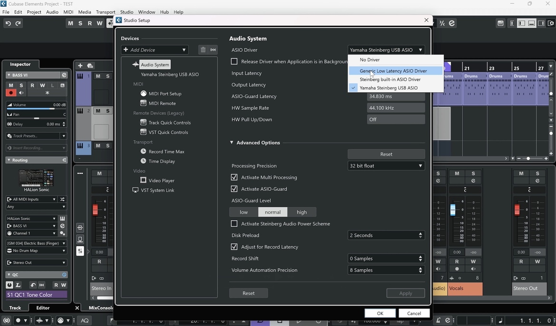The width and height of the screenshot is (556, 326).
Task: Click OK to confirm Studio Setup
Action: click(379, 313)
